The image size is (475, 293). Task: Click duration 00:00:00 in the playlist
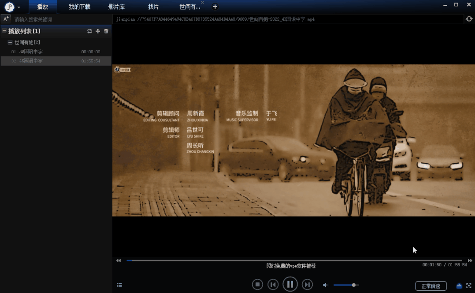coord(91,52)
